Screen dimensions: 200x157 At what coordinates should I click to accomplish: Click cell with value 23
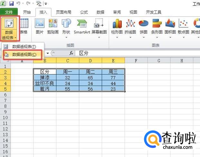pos(113,89)
